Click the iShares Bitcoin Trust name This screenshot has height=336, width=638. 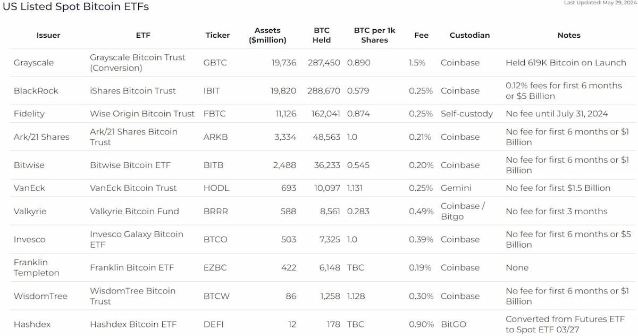coord(133,91)
